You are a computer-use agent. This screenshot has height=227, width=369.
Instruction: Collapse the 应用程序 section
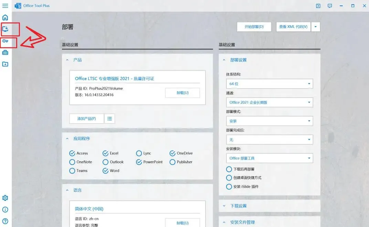[x=67, y=138]
